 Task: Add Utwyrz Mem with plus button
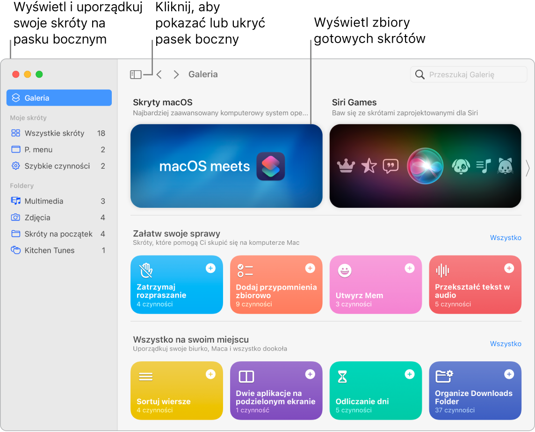click(410, 269)
